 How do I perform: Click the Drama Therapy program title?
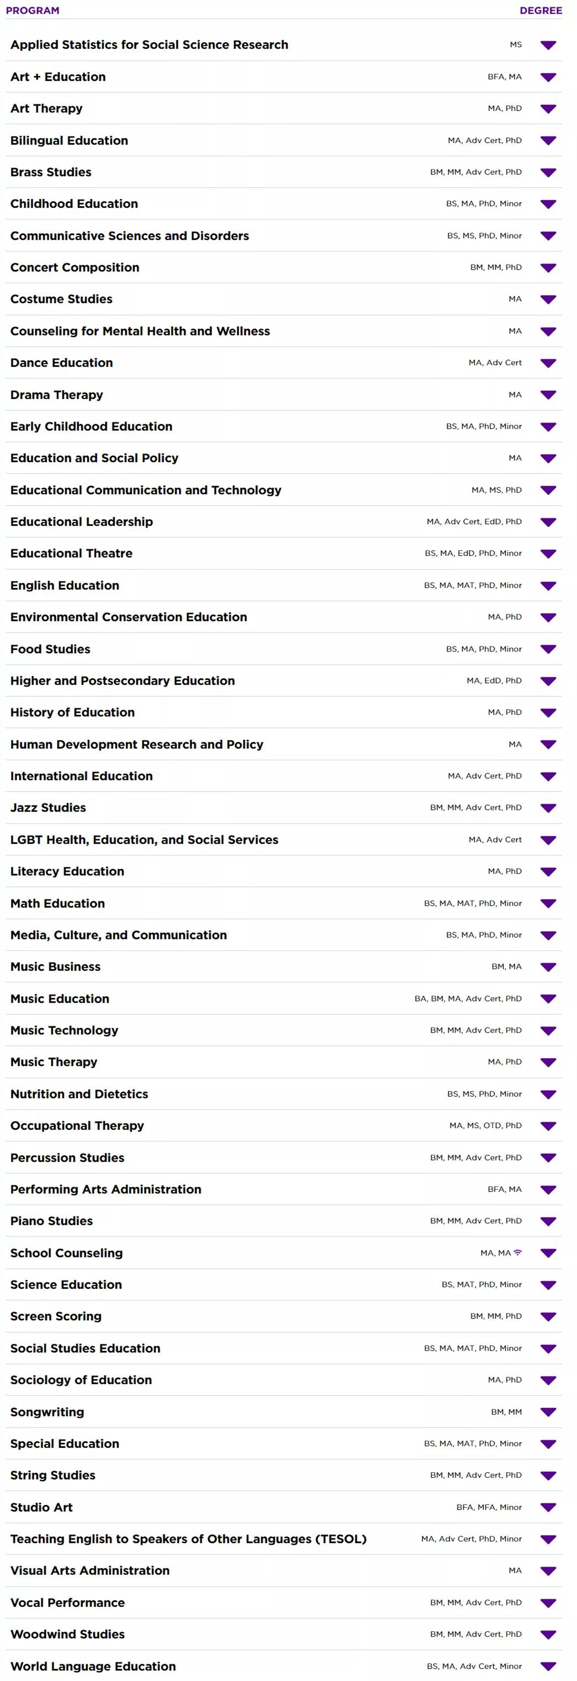(x=56, y=395)
